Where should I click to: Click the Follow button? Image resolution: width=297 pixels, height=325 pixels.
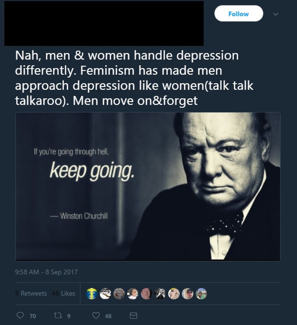pos(239,14)
